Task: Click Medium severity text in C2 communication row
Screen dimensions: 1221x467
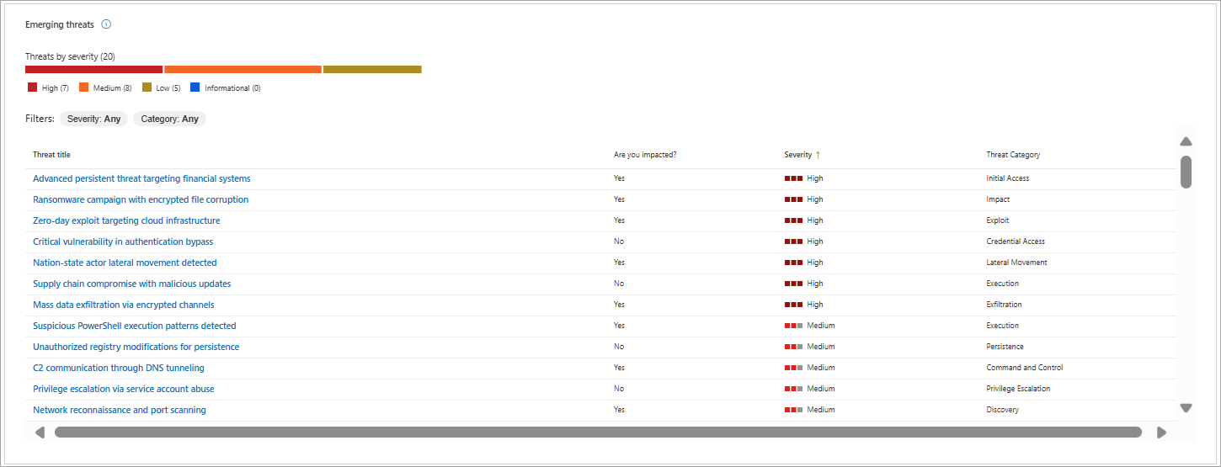Action: point(821,368)
